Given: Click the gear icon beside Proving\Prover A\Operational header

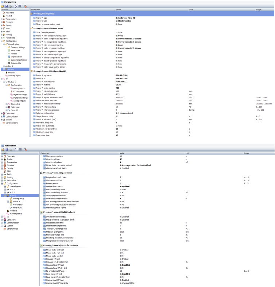Looking at the screenshot, I should click(41, 173).
